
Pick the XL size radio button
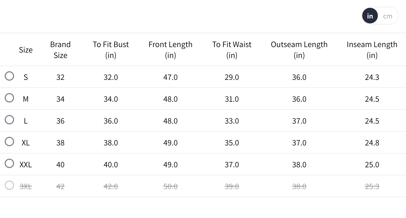tap(9, 142)
